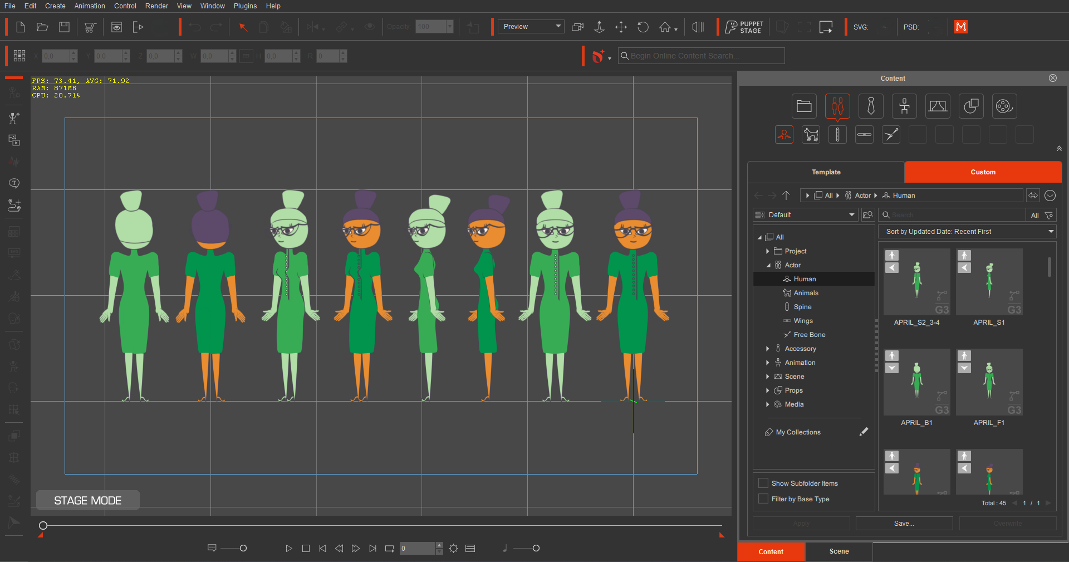The image size is (1069, 562).
Task: Collapse the Actor tree node
Action: point(768,265)
